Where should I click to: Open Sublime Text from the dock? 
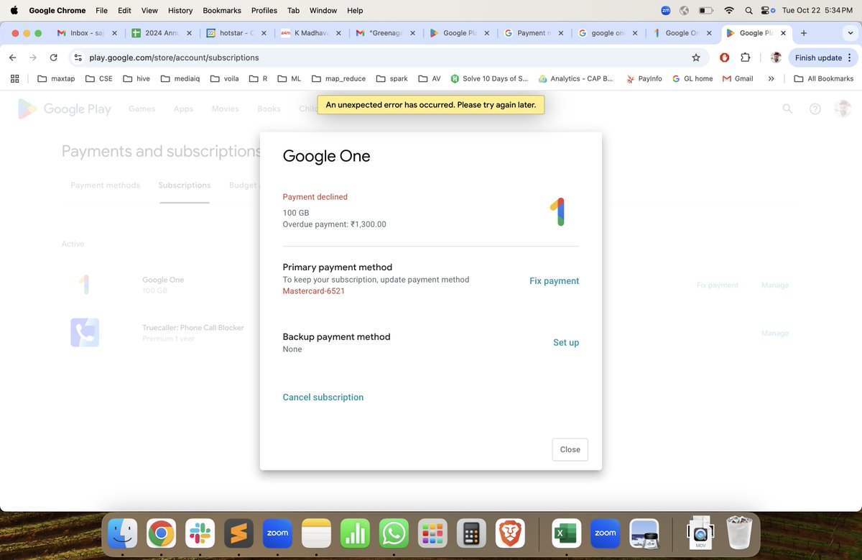[238, 533]
